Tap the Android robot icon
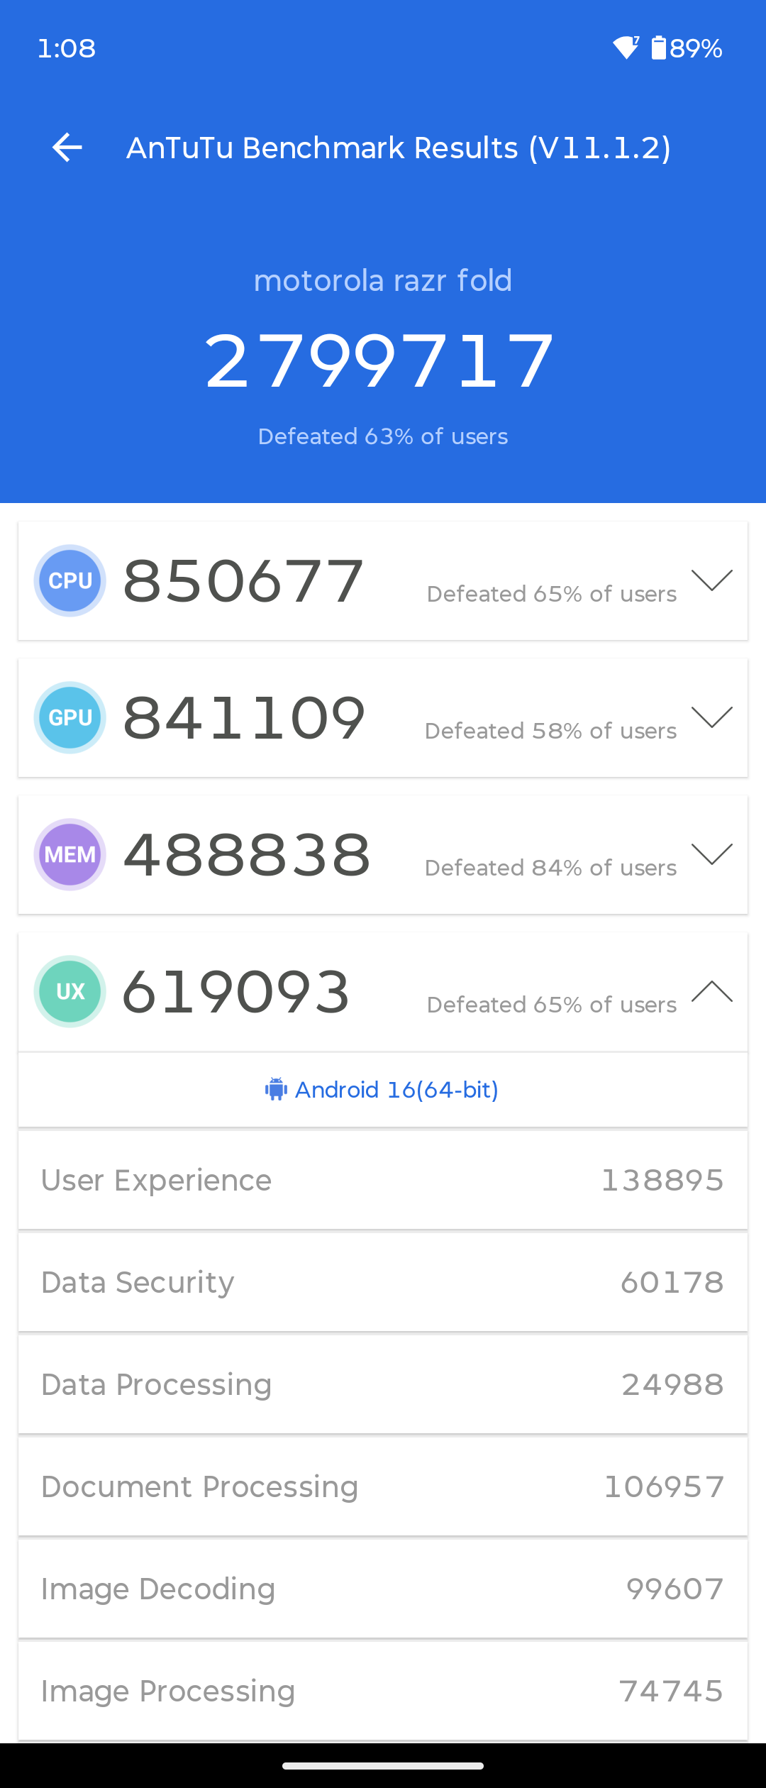Image resolution: width=766 pixels, height=1788 pixels. click(x=276, y=1089)
